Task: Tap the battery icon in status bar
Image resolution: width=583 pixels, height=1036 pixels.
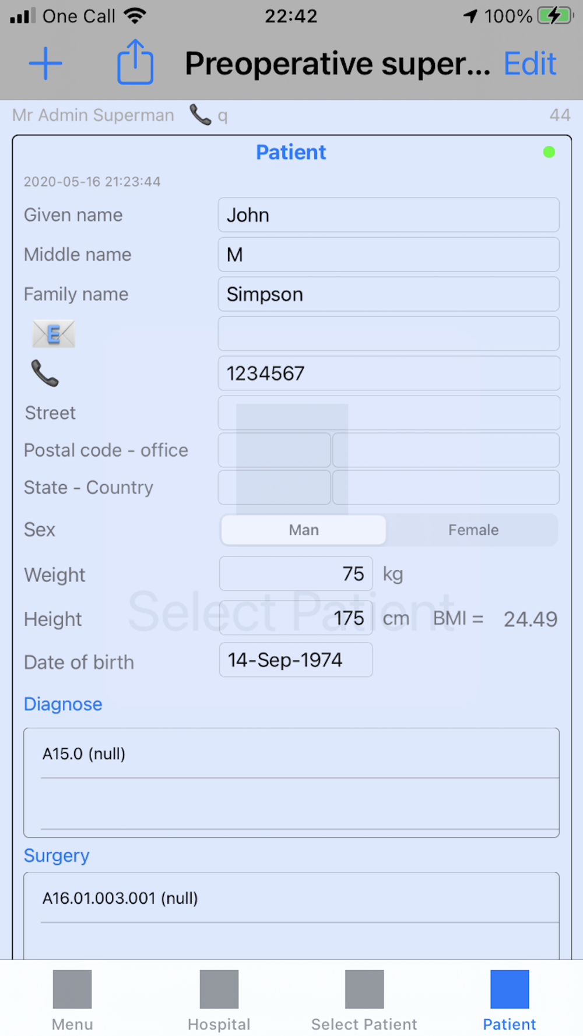Action: coord(556,16)
